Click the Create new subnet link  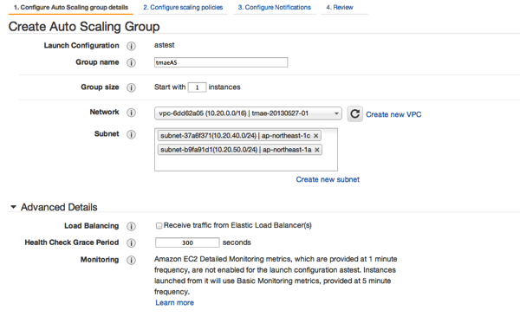pyautogui.click(x=328, y=179)
